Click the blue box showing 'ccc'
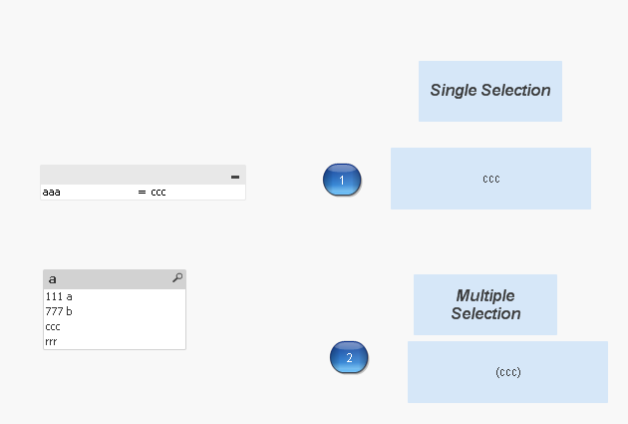This screenshot has height=424, width=628. 490,179
